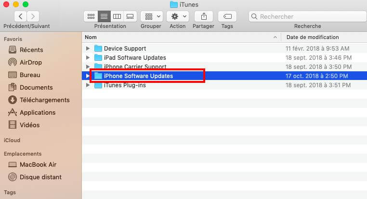Expand the iPhone Carrier Support folder triangle
This screenshot has height=199, width=367.
coord(88,66)
